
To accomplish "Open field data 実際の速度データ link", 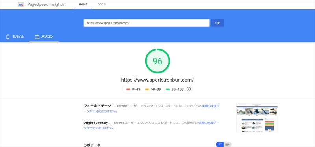I will click(152, 109).
